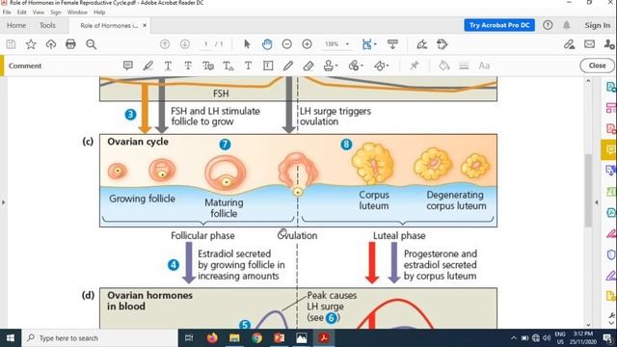Choose the selection arrow tool
This screenshot has height=347, width=617.
click(x=247, y=44)
